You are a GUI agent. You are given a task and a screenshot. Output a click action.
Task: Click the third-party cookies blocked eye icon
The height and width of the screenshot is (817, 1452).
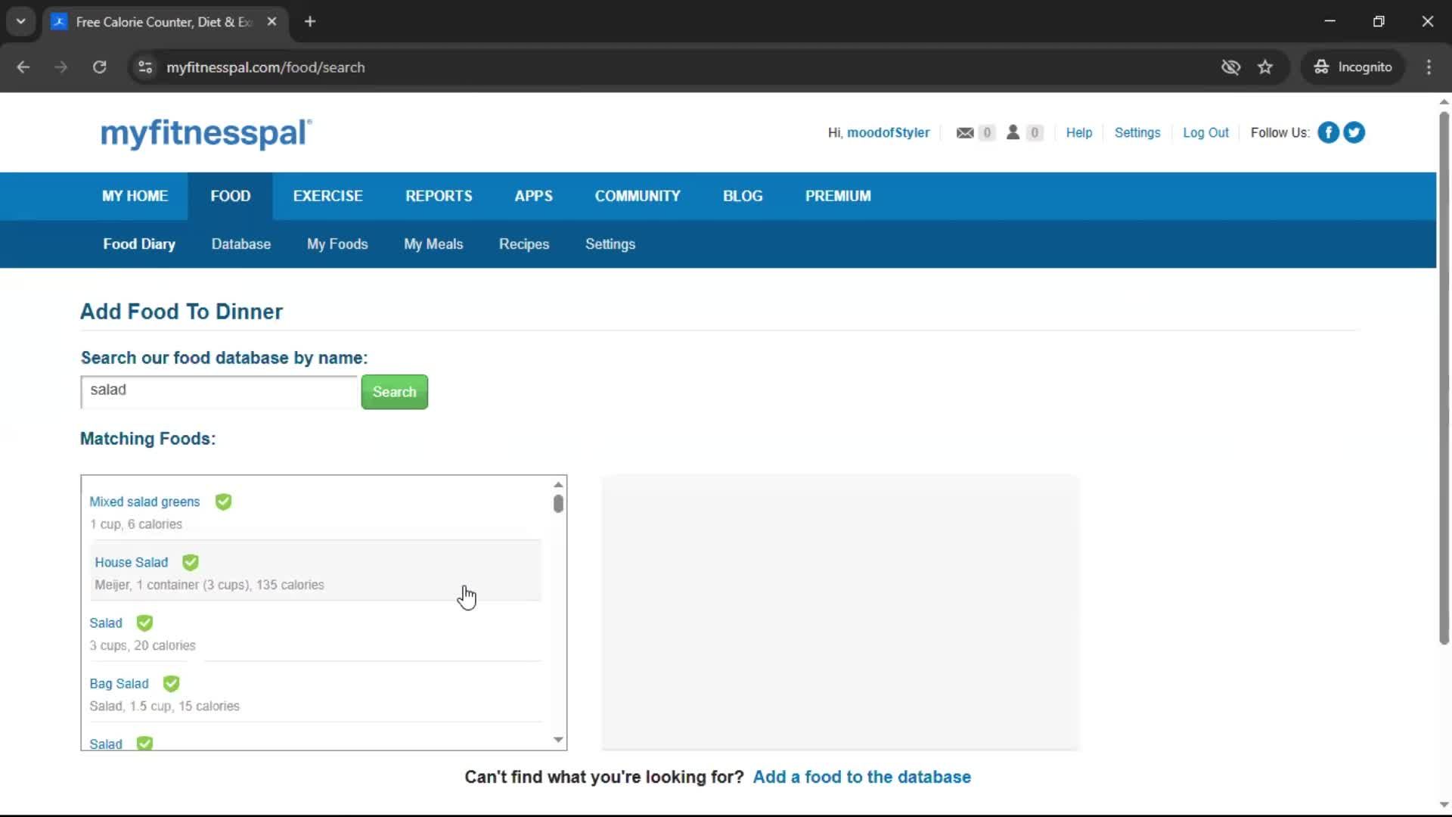[1230, 67]
